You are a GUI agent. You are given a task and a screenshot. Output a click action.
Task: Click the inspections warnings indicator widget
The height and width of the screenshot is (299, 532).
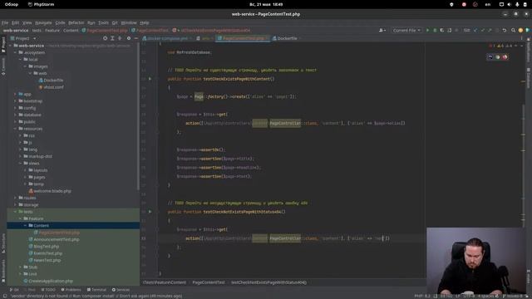click(500, 46)
